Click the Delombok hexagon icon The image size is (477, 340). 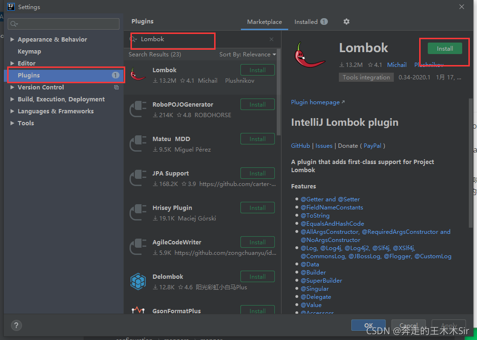[x=138, y=281]
